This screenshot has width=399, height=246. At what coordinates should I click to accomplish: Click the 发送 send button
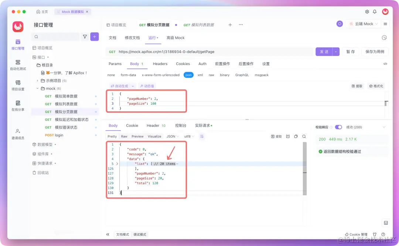point(324,51)
